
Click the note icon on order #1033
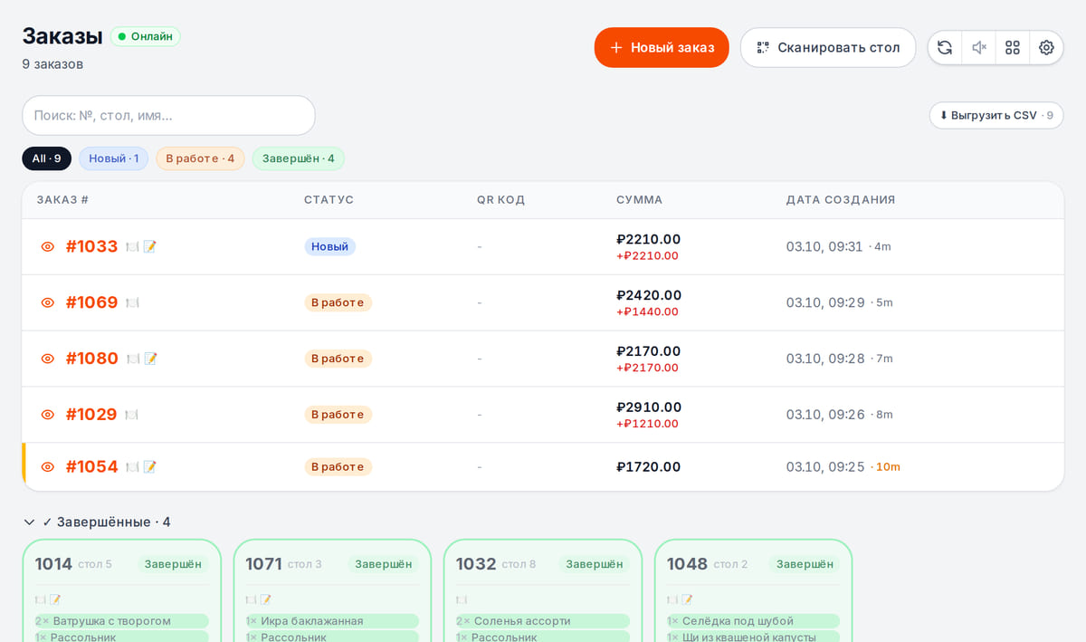pyautogui.click(x=150, y=246)
